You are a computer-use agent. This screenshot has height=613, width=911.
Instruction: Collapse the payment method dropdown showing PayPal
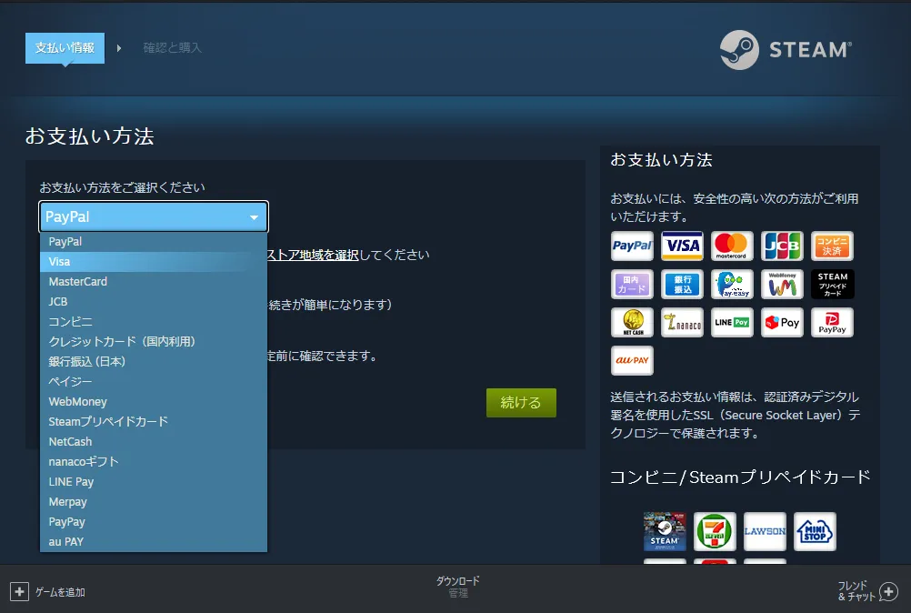(154, 216)
